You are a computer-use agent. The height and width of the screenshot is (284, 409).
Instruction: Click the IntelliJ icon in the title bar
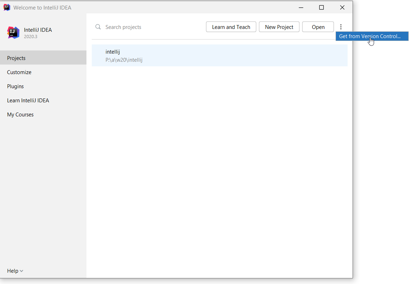click(x=7, y=7)
